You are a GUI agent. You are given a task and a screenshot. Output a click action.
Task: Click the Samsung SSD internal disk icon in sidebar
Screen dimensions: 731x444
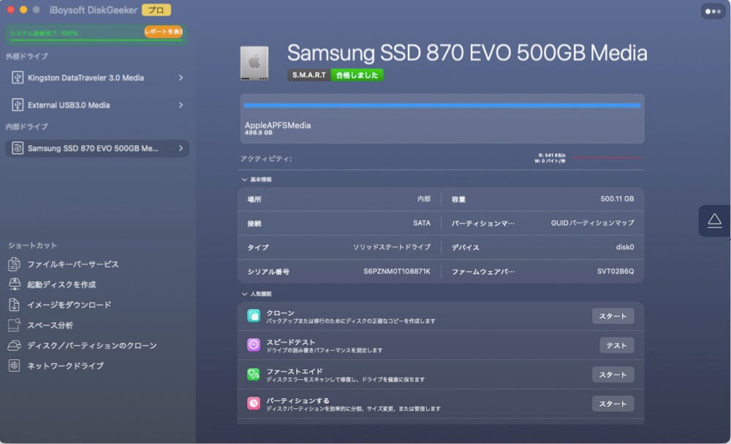(18, 148)
